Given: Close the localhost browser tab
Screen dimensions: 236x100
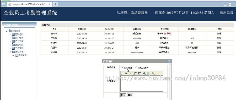Looking at the screenshot, I should click(x=50, y=4).
